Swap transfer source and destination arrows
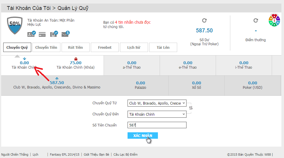This screenshot has width=284, height=158. click(x=191, y=108)
